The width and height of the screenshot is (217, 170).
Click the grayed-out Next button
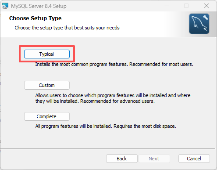[154, 159]
